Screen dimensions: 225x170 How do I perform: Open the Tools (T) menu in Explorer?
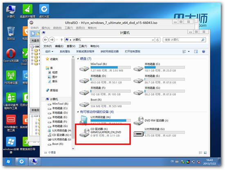click(83, 46)
